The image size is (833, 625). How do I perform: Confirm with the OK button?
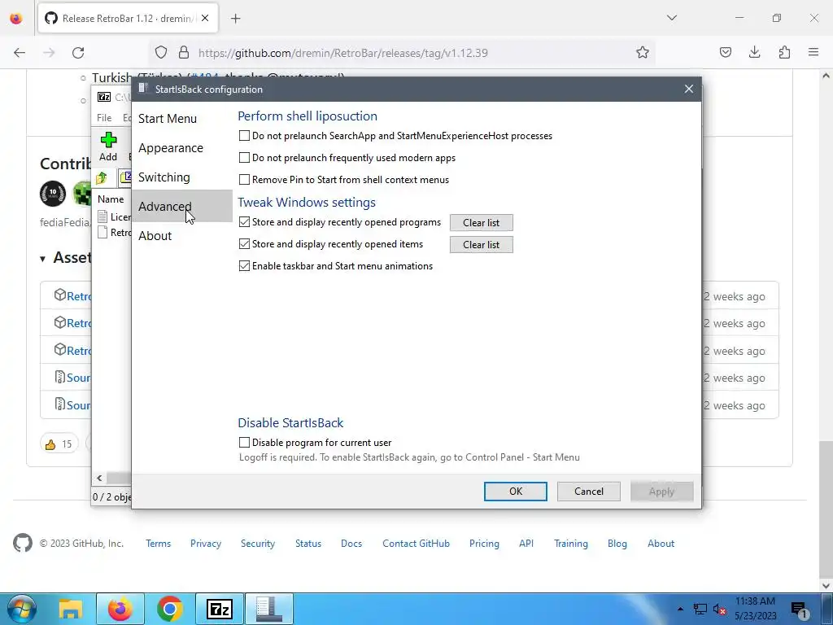[515, 492]
